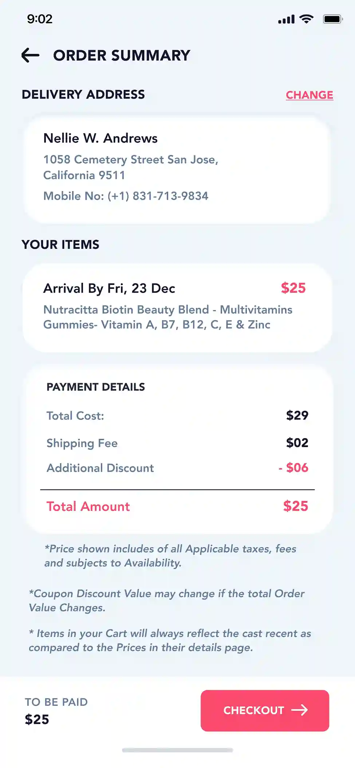Click the arrow inside the Checkout button
355x768 pixels.
[x=300, y=710]
